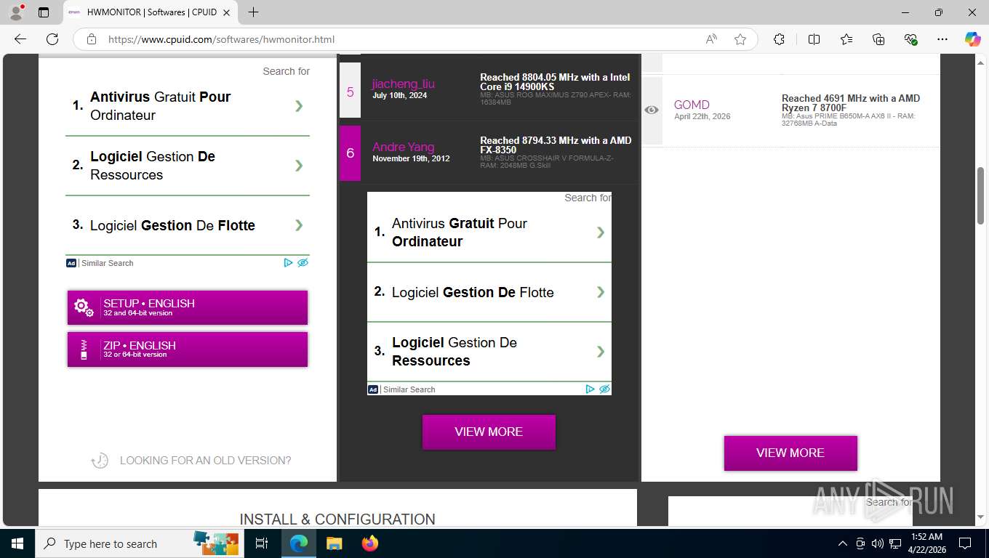
Task: Open the notifications center icon
Action: point(965,543)
